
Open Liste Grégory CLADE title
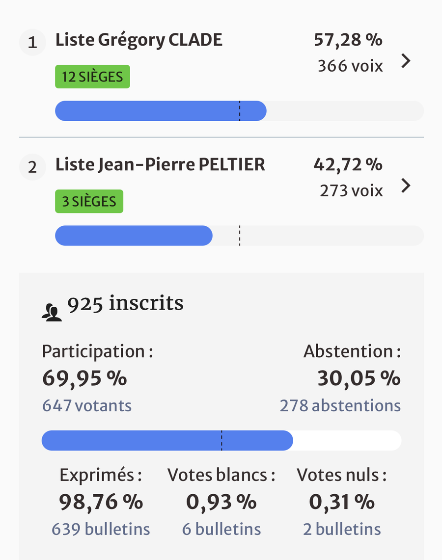(x=139, y=40)
